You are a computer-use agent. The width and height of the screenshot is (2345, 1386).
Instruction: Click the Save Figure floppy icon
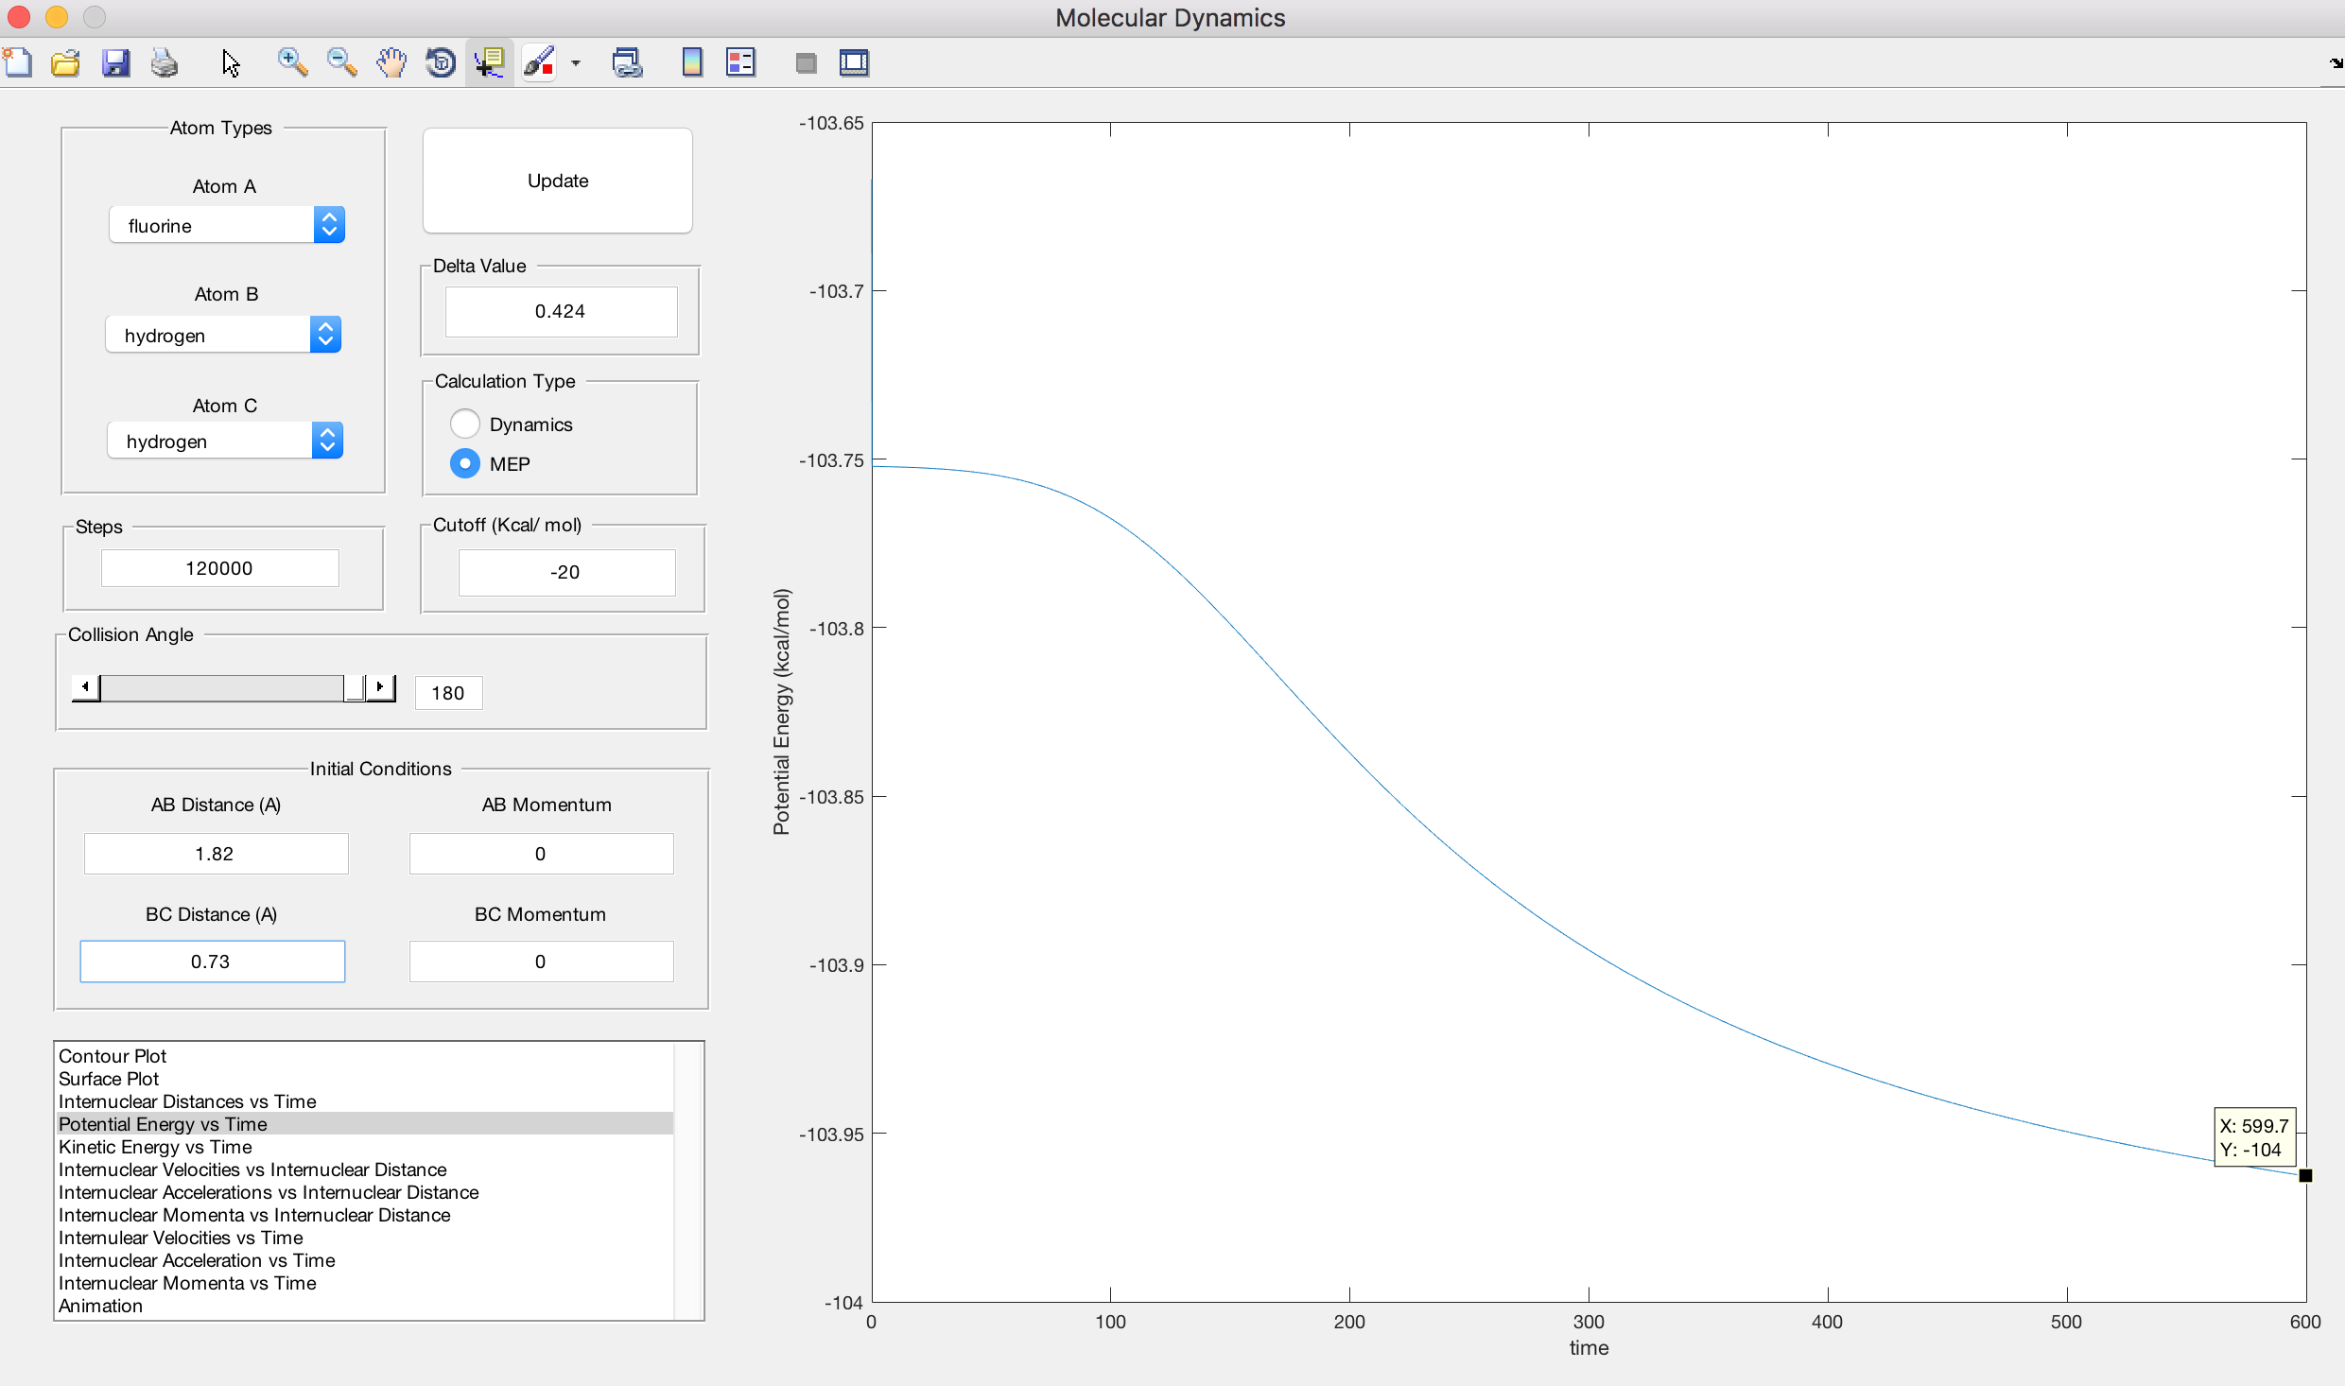115,63
